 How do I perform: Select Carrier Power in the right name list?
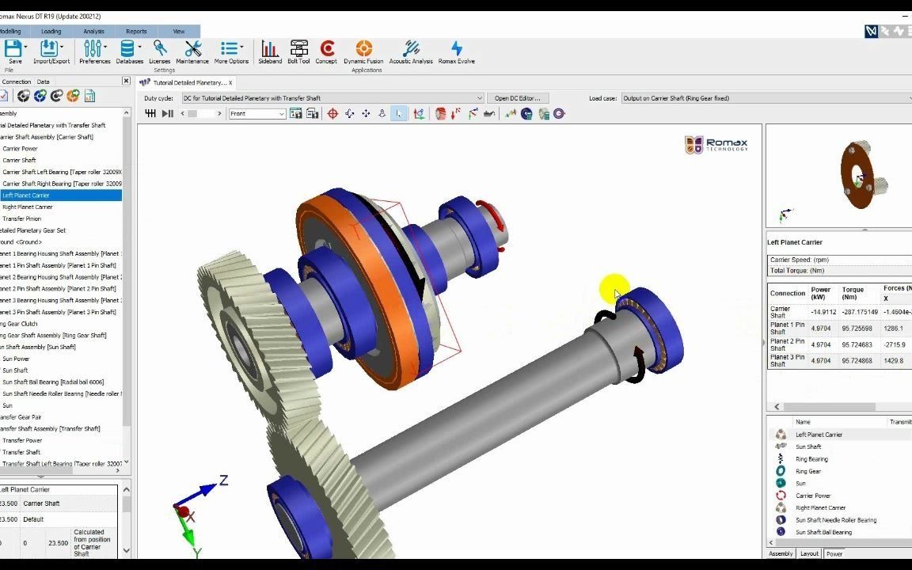[812, 496]
